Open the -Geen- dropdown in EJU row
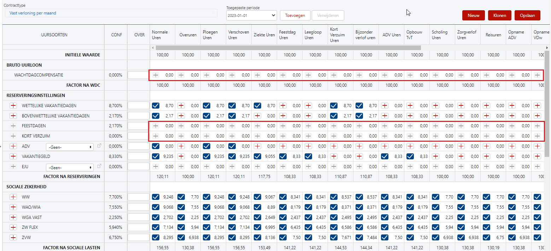This screenshot has width=551, height=251. pyautogui.click(x=70, y=167)
